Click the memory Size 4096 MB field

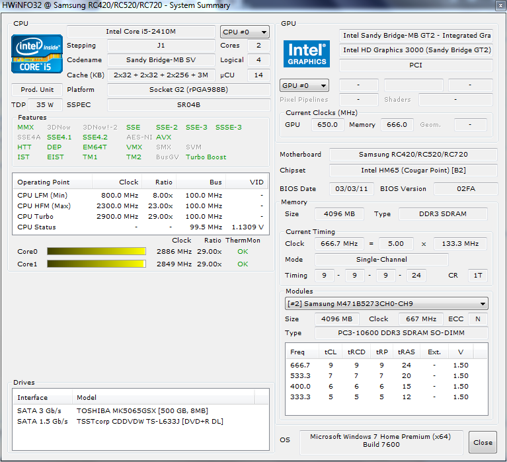(339, 214)
